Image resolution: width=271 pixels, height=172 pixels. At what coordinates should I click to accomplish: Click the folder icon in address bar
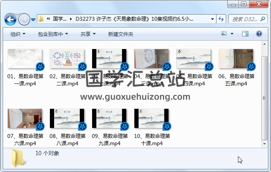tap(41, 19)
